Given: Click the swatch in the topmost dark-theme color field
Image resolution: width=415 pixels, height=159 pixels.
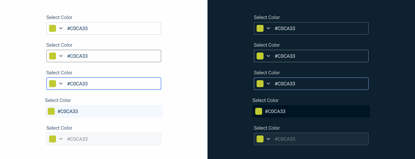Looking at the screenshot, I should click(260, 28).
